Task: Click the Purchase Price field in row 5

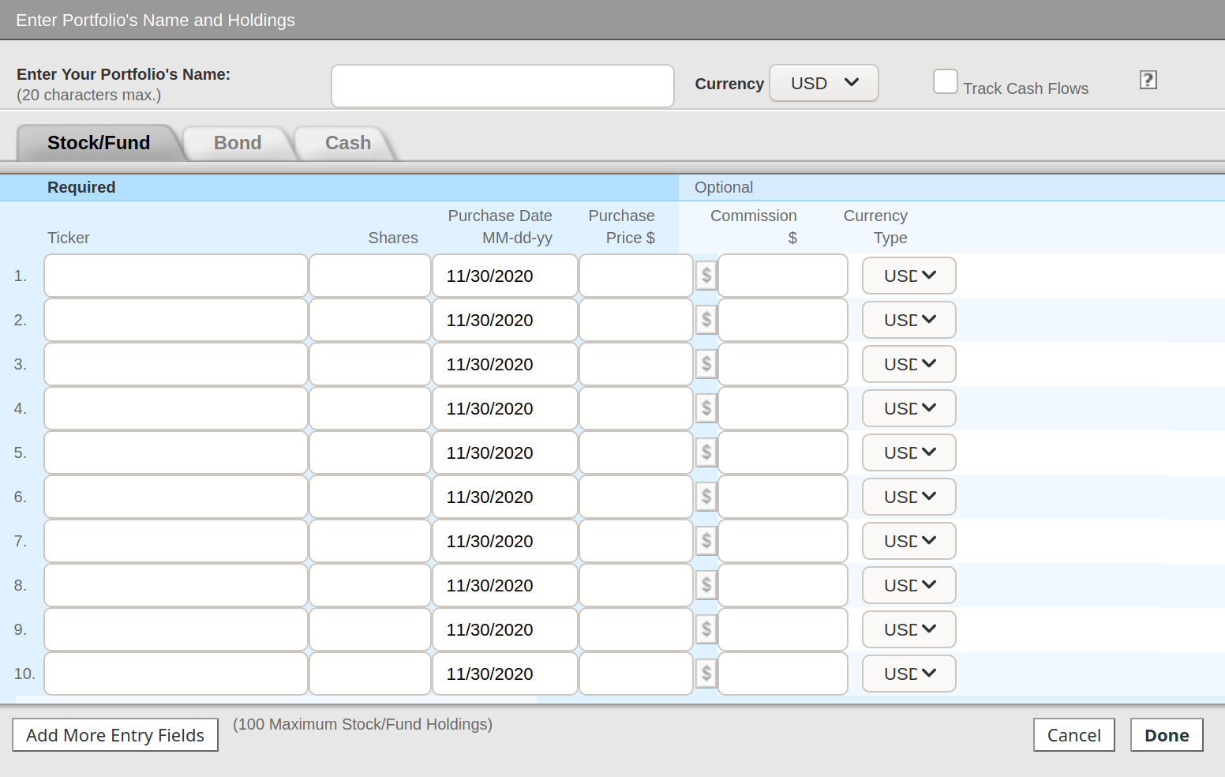Action: pos(636,452)
